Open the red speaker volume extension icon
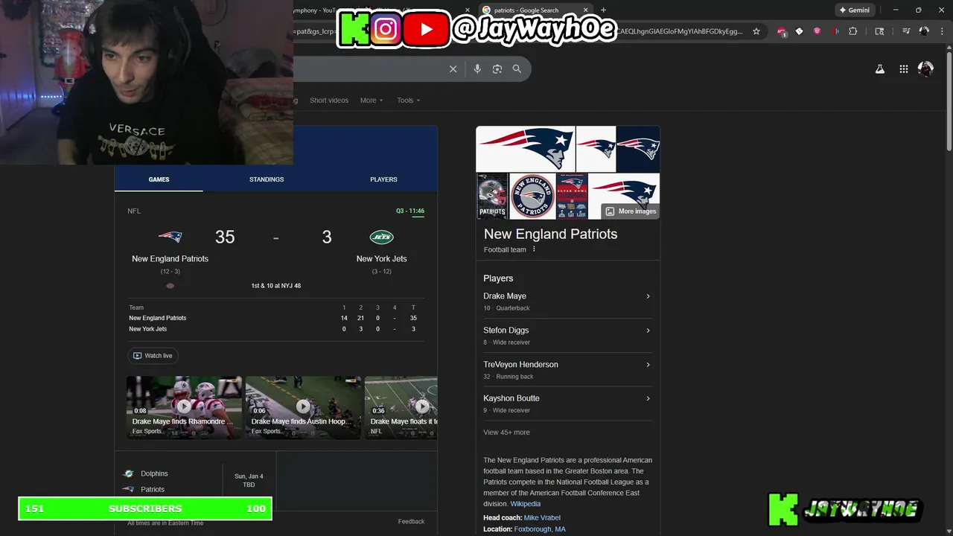Image resolution: width=953 pixels, height=536 pixels. click(835, 31)
